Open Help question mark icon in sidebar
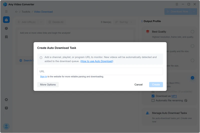The height and width of the screenshot is (133, 200). point(6,108)
